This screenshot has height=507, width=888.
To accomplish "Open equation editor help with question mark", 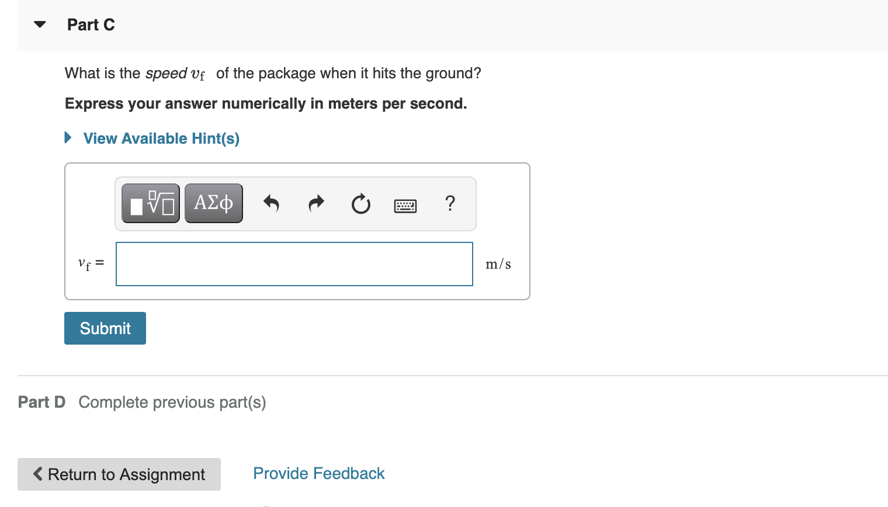I will point(450,203).
